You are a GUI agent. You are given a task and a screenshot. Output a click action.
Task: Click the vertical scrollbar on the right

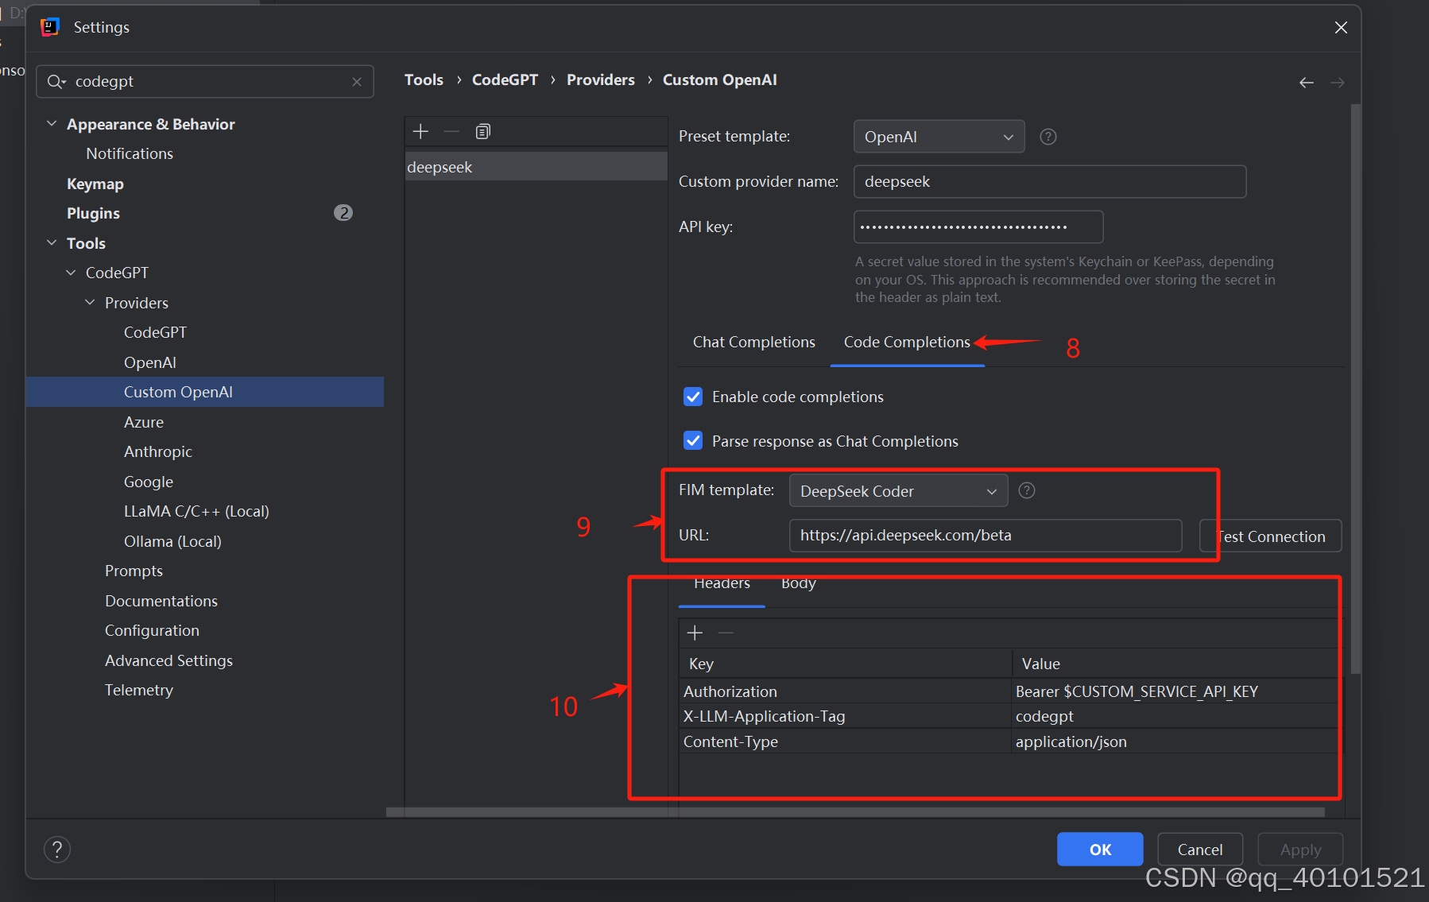pos(1355,389)
